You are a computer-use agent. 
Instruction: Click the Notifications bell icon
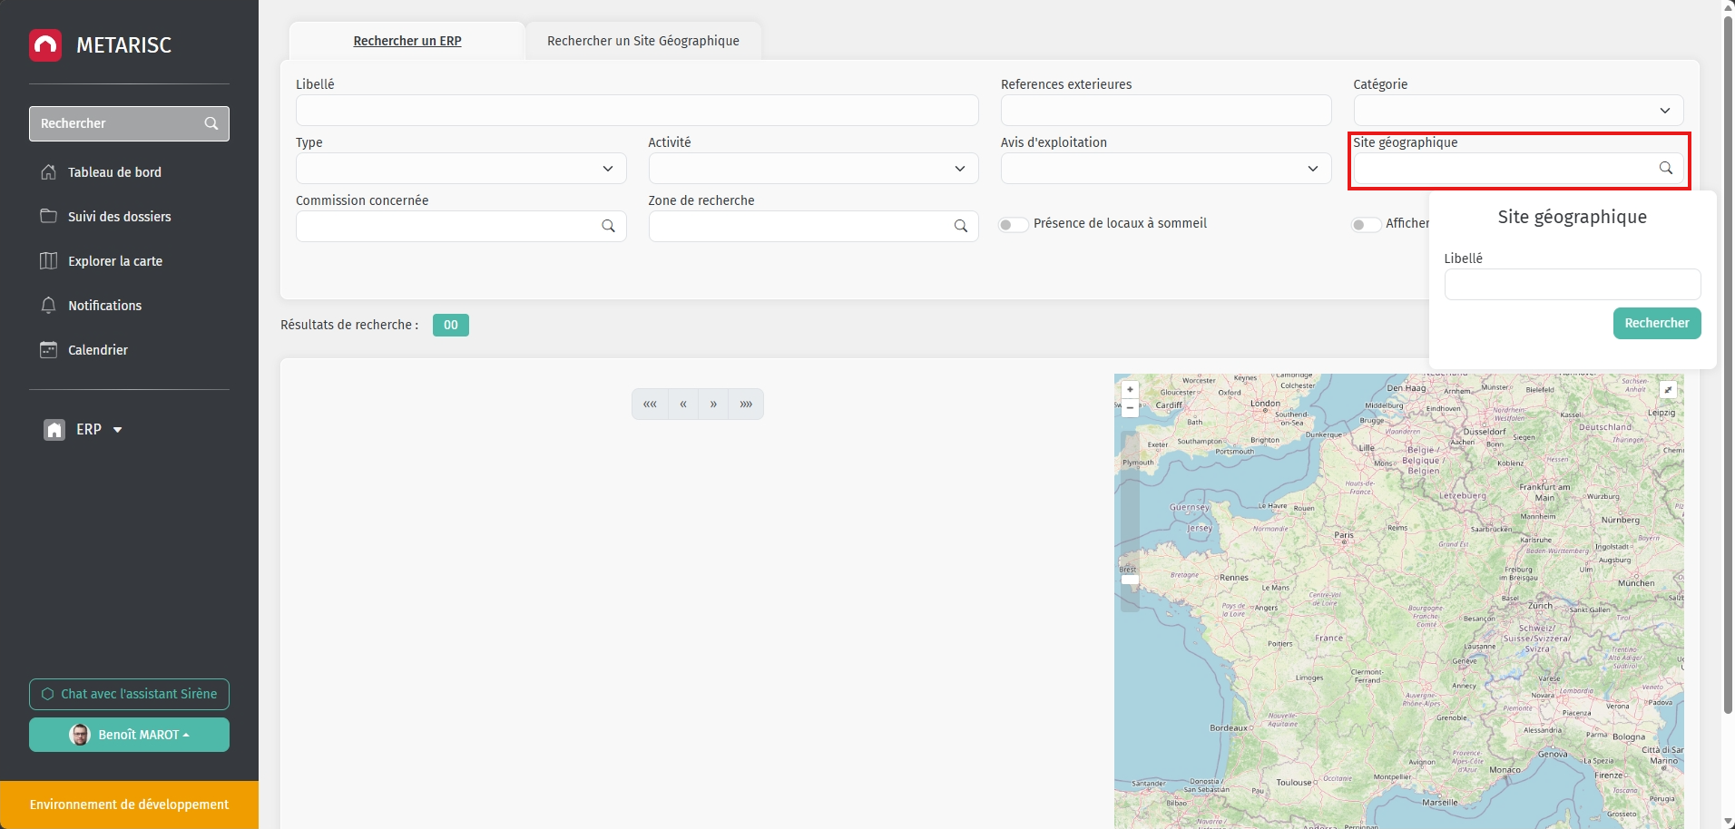pyautogui.click(x=48, y=306)
